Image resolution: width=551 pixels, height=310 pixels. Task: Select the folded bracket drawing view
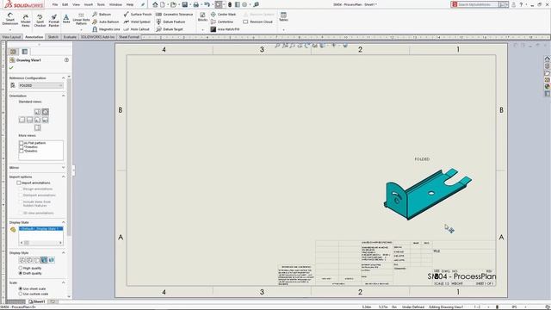click(x=427, y=194)
